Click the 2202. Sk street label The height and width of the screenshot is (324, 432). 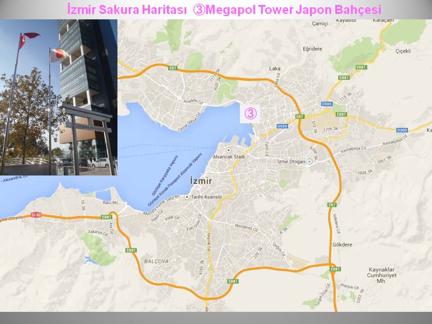pyautogui.click(x=360, y=296)
